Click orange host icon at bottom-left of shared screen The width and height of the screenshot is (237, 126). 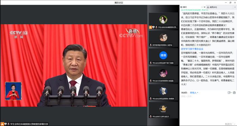pos(2,124)
